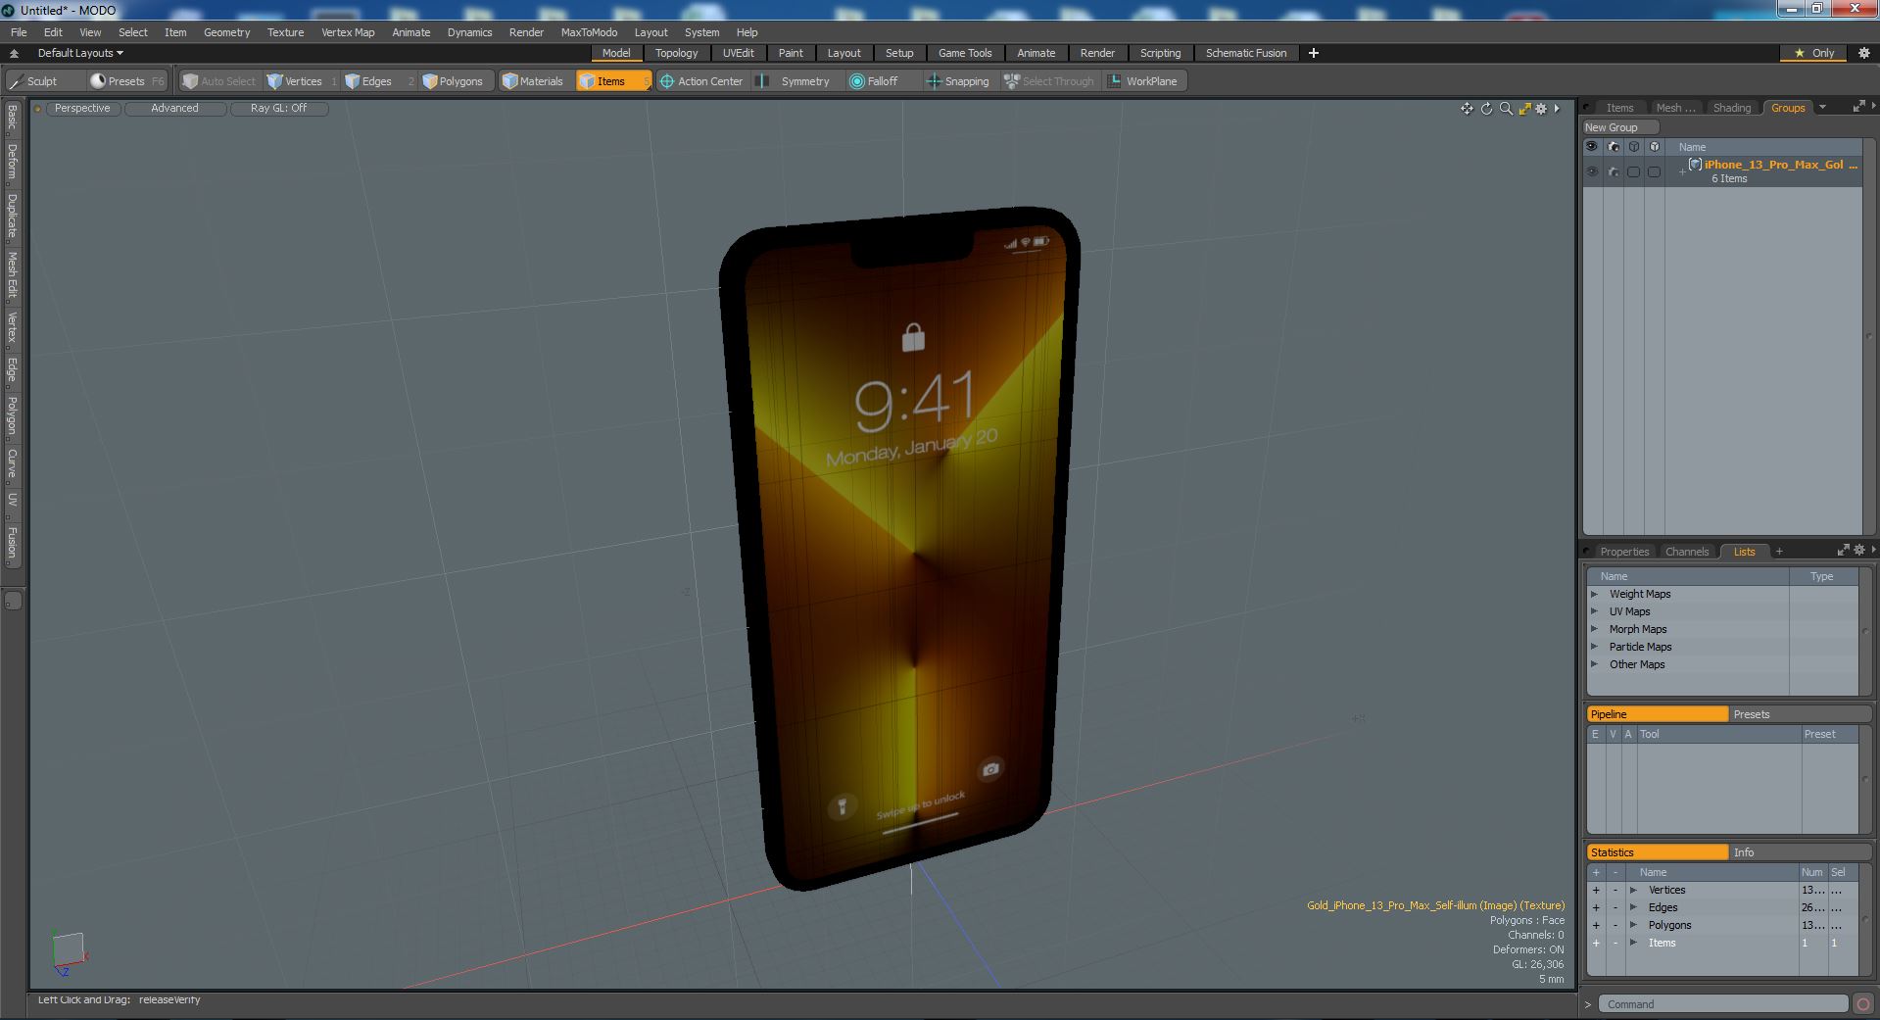Click the Edges row plus button in Statistics

pyautogui.click(x=1596, y=907)
